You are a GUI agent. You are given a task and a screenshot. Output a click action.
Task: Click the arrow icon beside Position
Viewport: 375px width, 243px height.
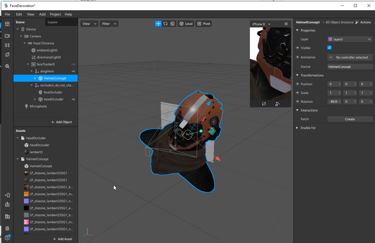point(297,84)
